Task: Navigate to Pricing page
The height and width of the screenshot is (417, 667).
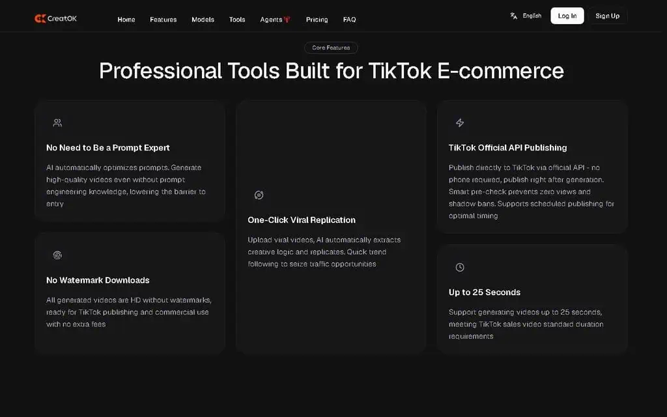Action: pyautogui.click(x=317, y=20)
